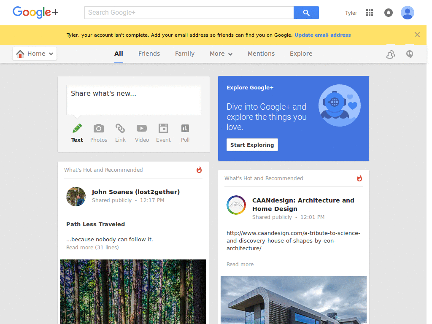Image resolution: width=432 pixels, height=324 pixels.
Task: Switch to the Explore tab
Action: [301, 54]
